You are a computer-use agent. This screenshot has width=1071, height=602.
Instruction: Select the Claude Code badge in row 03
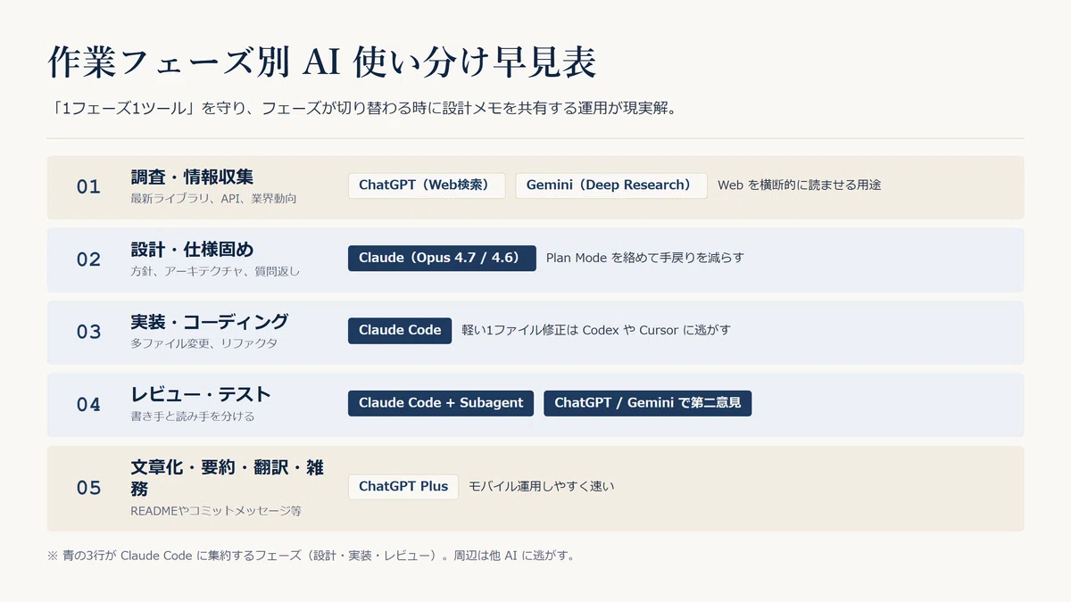[400, 331]
